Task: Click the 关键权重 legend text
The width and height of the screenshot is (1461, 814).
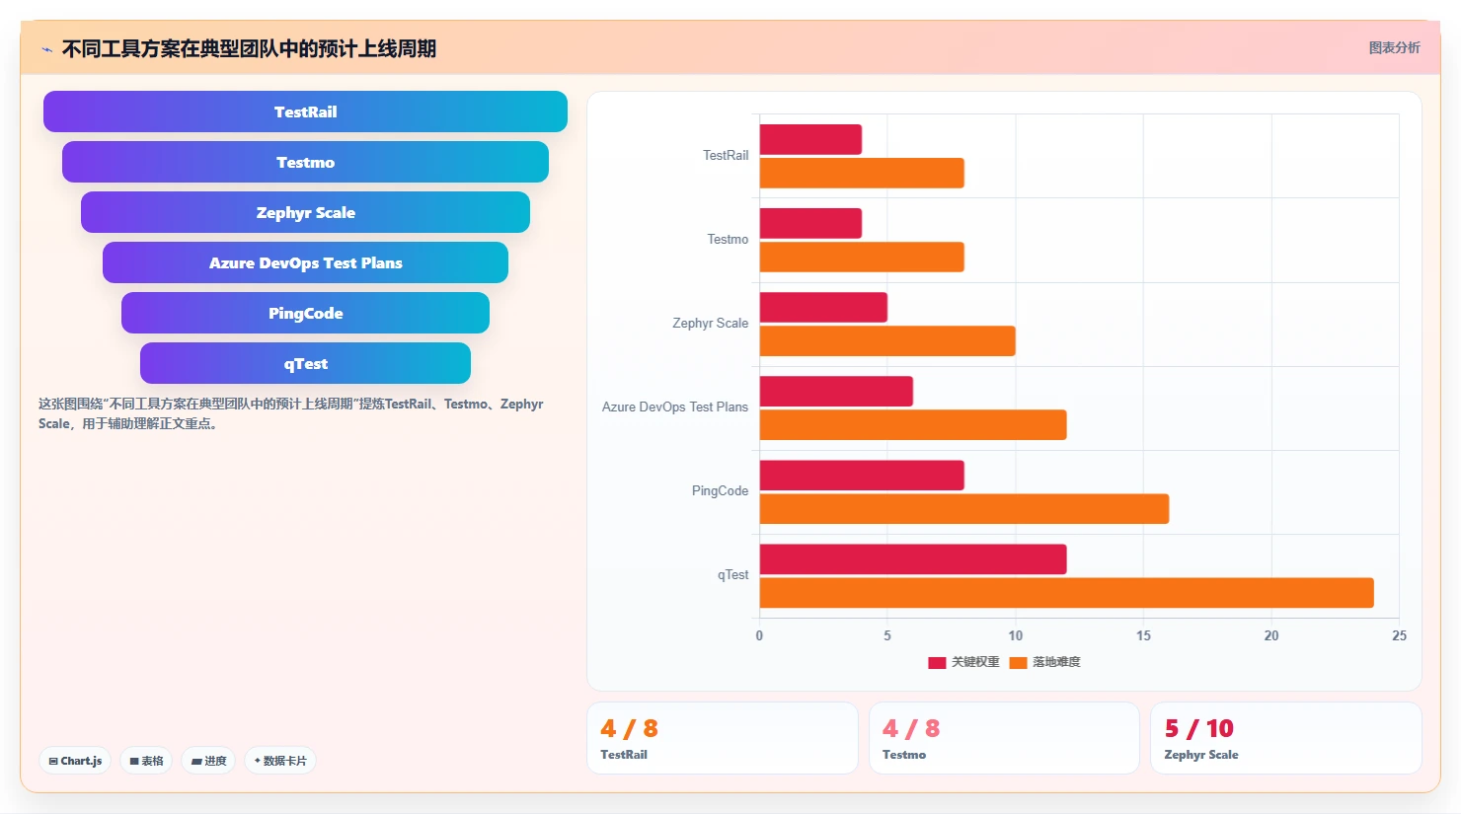Action: click(x=975, y=662)
